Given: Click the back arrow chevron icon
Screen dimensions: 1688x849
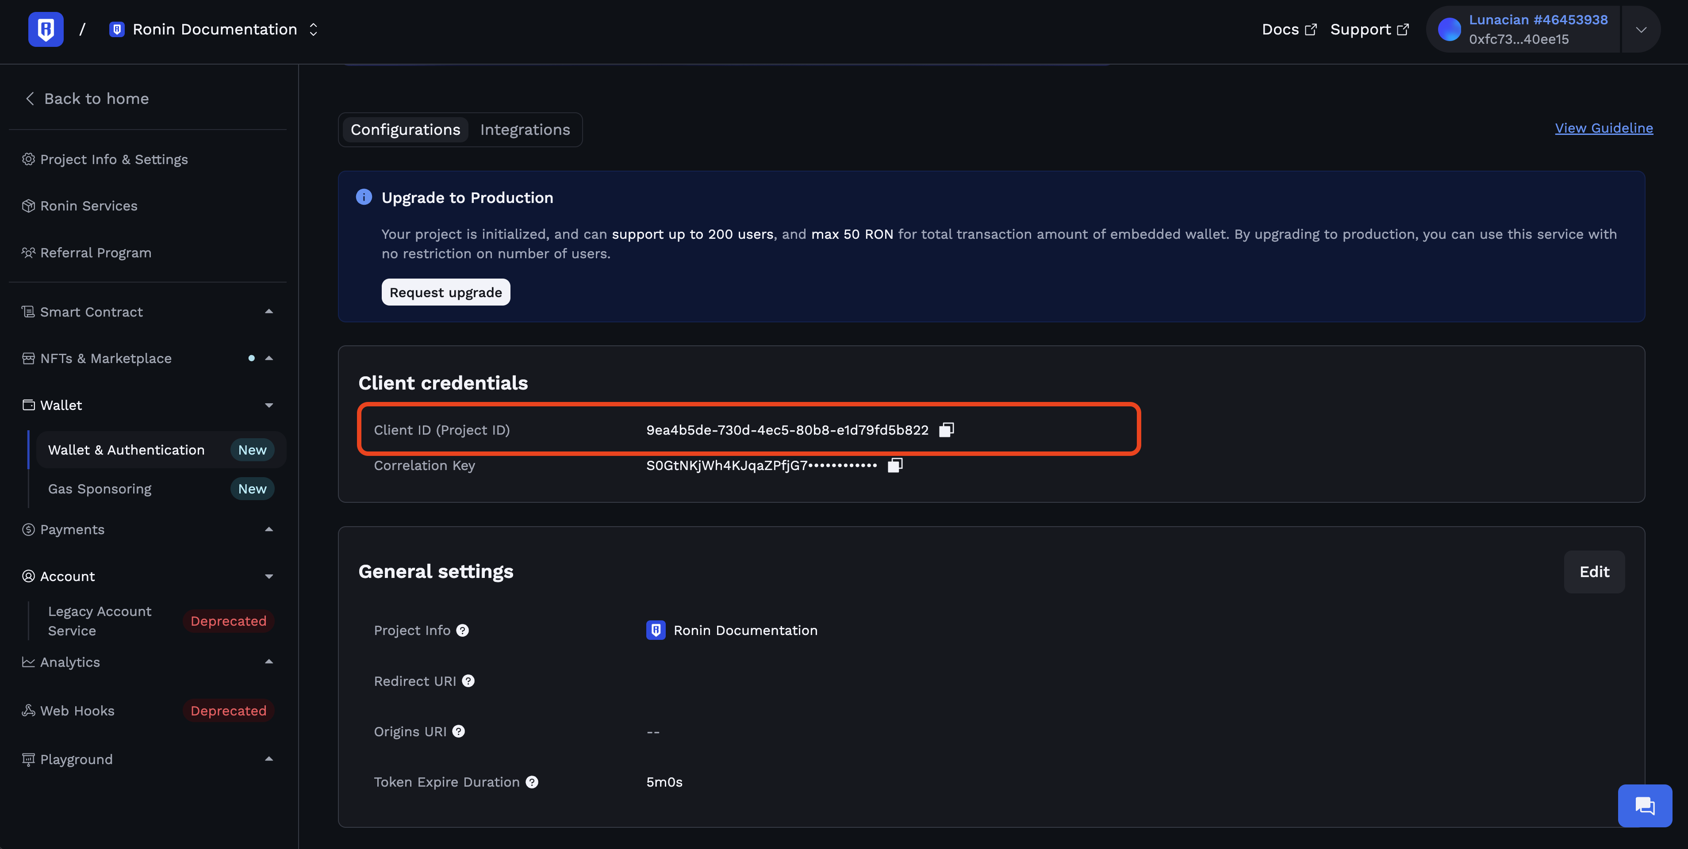Looking at the screenshot, I should click(30, 99).
